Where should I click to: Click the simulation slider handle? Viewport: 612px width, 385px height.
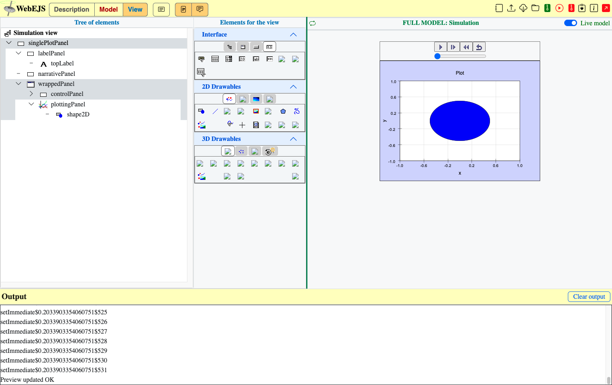coord(437,56)
